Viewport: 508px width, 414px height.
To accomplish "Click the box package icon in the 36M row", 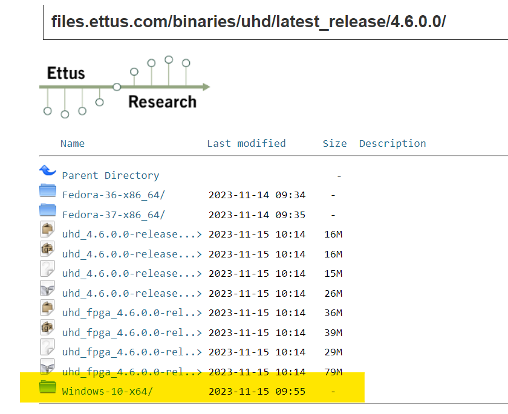I will point(47,308).
